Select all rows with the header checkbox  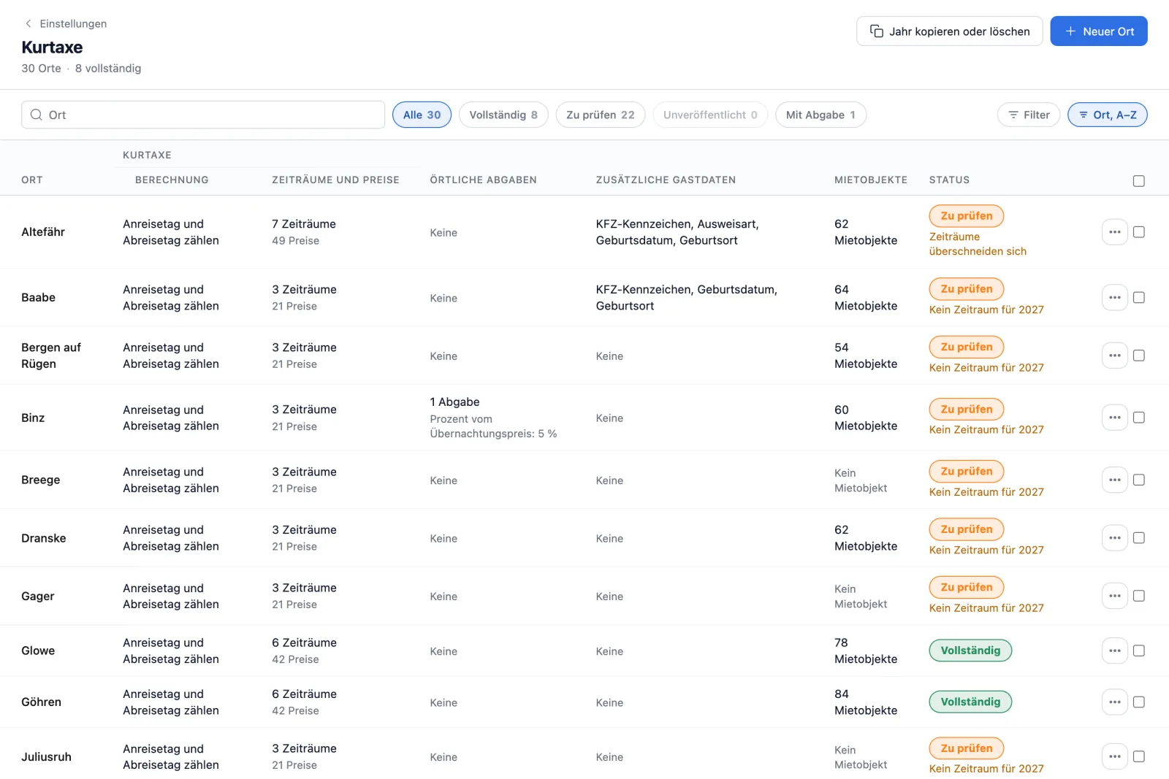(x=1138, y=181)
